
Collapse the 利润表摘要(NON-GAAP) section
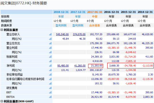tap(2, 101)
